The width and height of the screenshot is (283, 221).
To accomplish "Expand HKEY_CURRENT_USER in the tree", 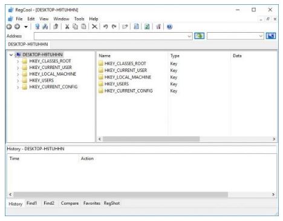I will (18, 68).
